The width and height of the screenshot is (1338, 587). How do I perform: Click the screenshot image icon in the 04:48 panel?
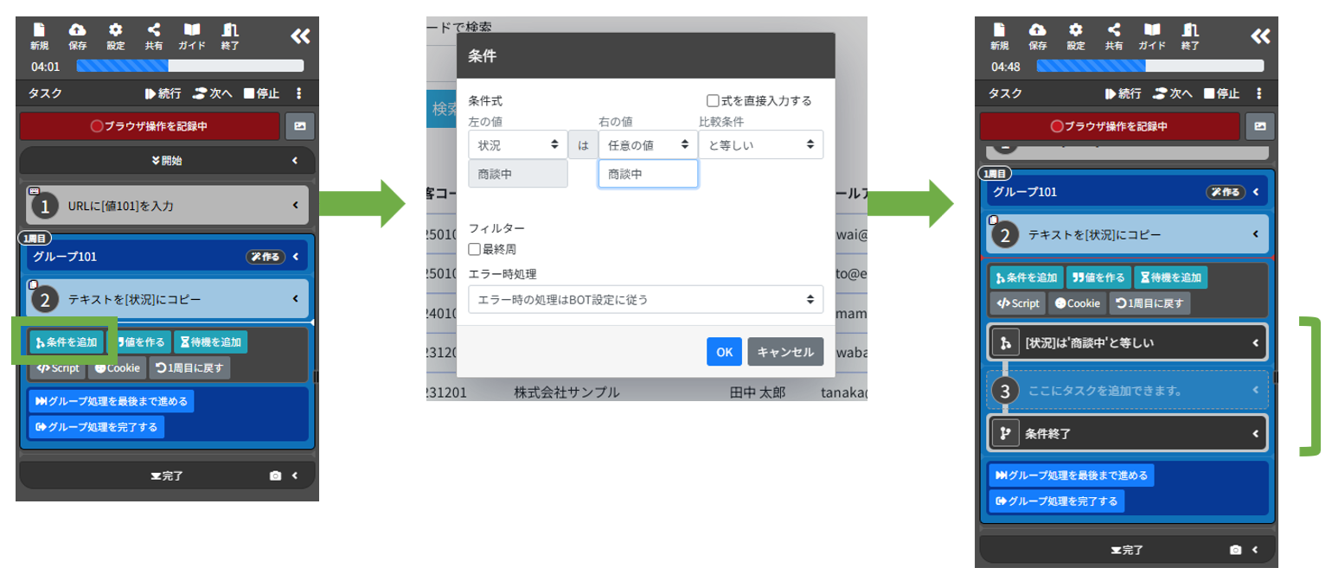point(1260,126)
